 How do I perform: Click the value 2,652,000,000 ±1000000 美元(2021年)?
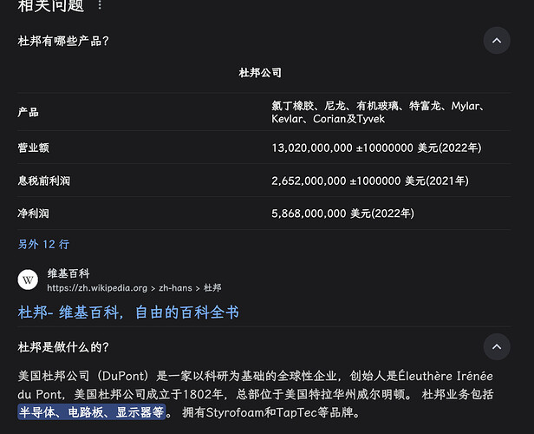coord(370,181)
